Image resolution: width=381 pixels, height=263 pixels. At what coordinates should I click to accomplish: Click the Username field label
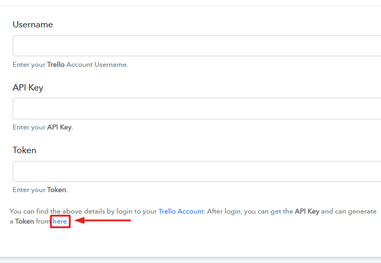33,25
